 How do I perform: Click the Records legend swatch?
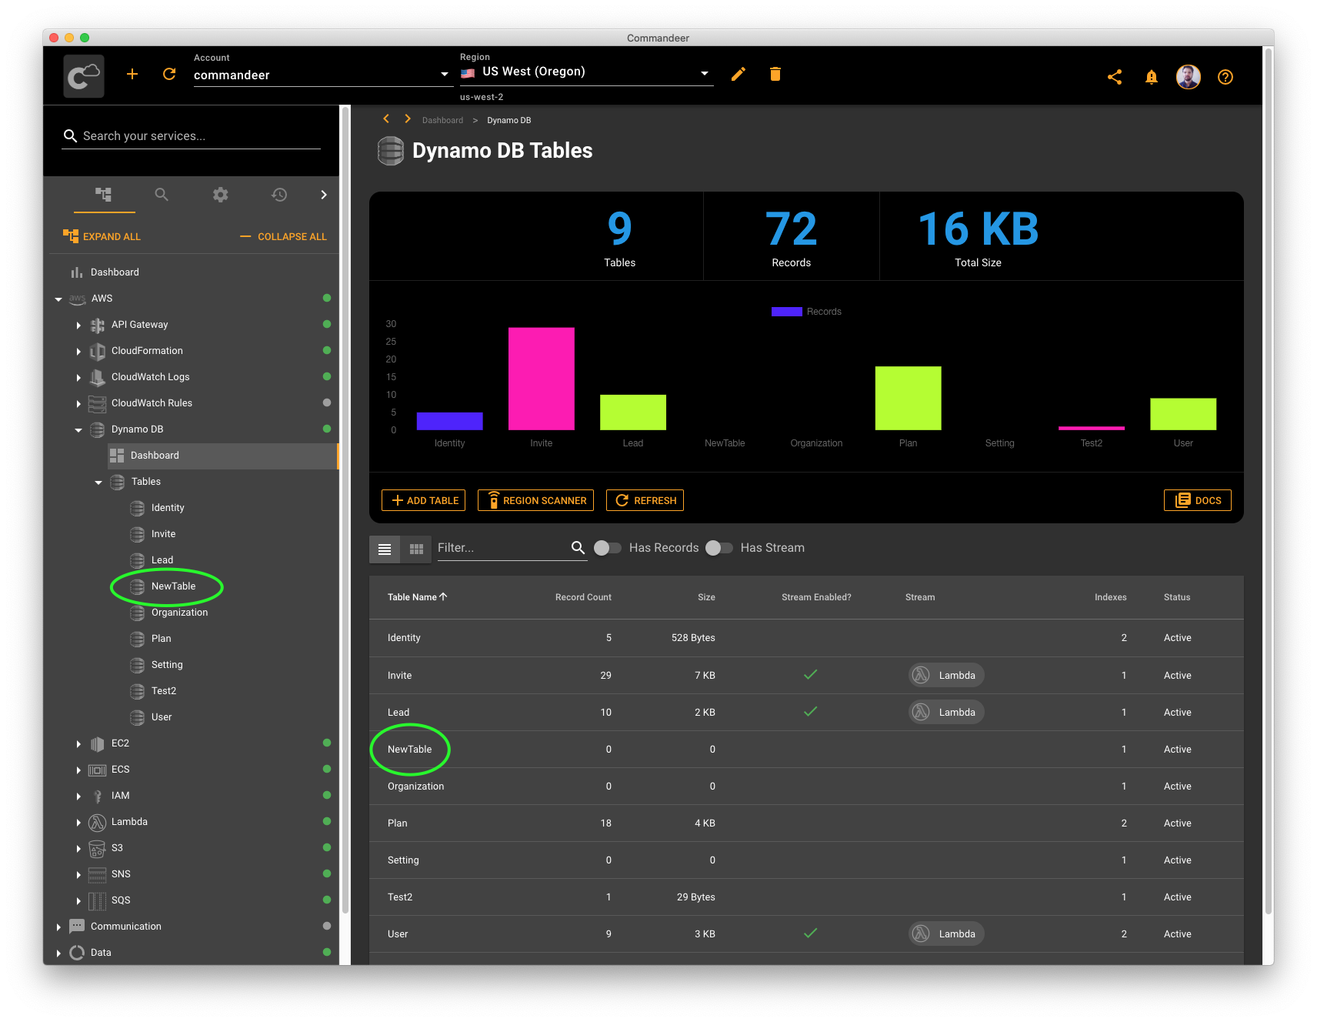[786, 312]
